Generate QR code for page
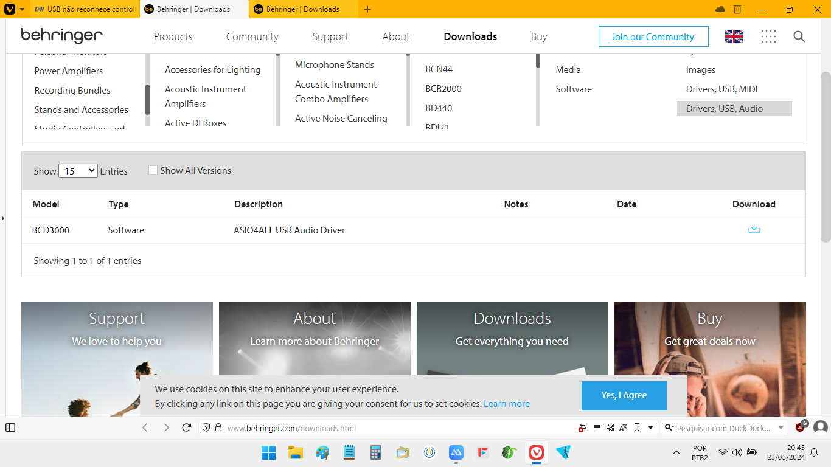 click(x=610, y=427)
